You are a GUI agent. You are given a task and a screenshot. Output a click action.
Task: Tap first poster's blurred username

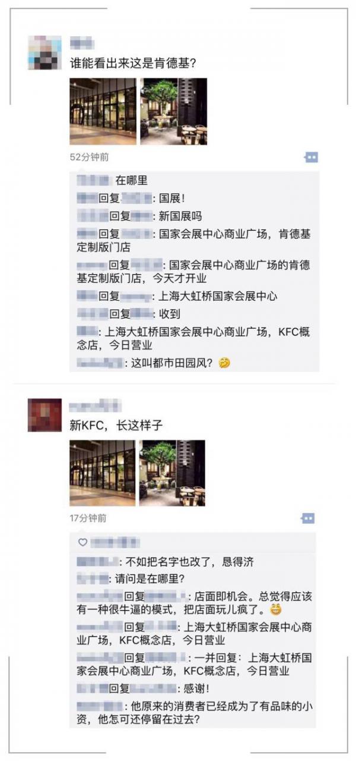82,43
